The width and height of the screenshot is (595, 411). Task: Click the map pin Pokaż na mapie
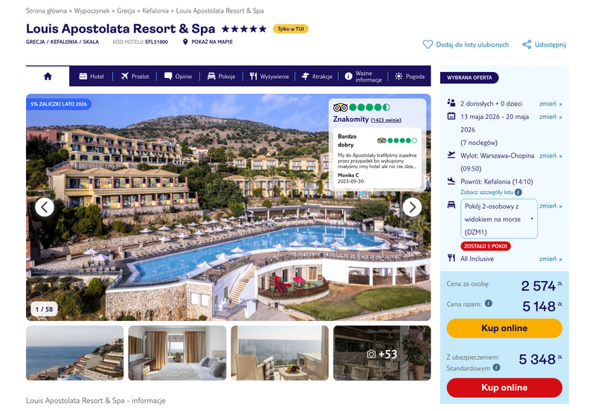point(185,42)
